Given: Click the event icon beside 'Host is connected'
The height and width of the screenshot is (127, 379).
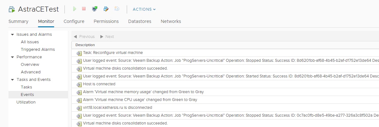Looking at the screenshot, I should 79,84.
